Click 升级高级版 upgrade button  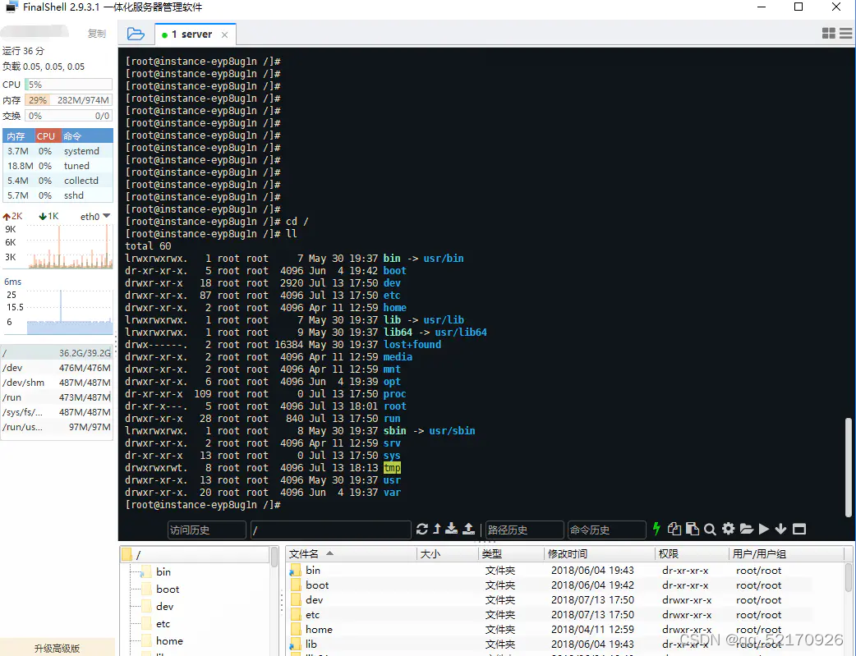click(58, 648)
